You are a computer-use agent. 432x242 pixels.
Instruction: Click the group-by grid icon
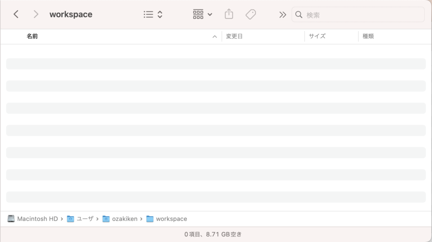pos(198,14)
